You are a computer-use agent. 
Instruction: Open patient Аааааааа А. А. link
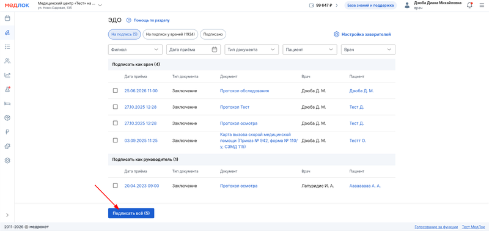click(x=365, y=186)
